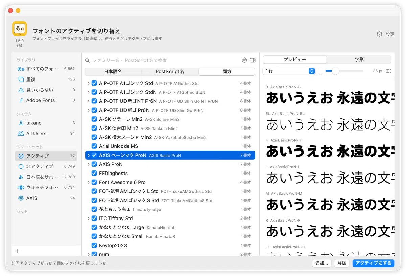Click the すべてのフォント library icon
The image size is (406, 276).
click(21, 69)
